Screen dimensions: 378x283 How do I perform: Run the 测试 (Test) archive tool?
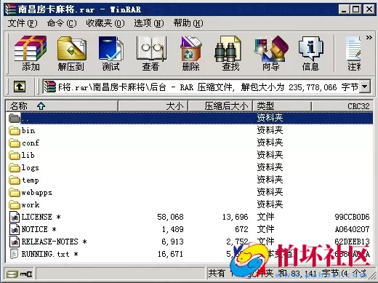tap(111, 53)
